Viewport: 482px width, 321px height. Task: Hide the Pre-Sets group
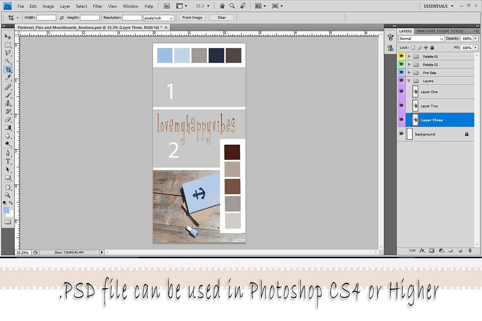coord(401,72)
